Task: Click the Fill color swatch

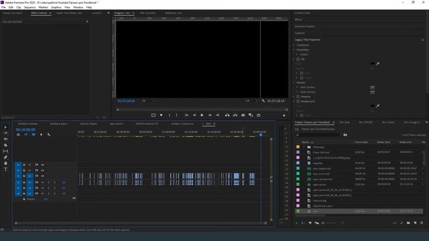Action: [373, 64]
